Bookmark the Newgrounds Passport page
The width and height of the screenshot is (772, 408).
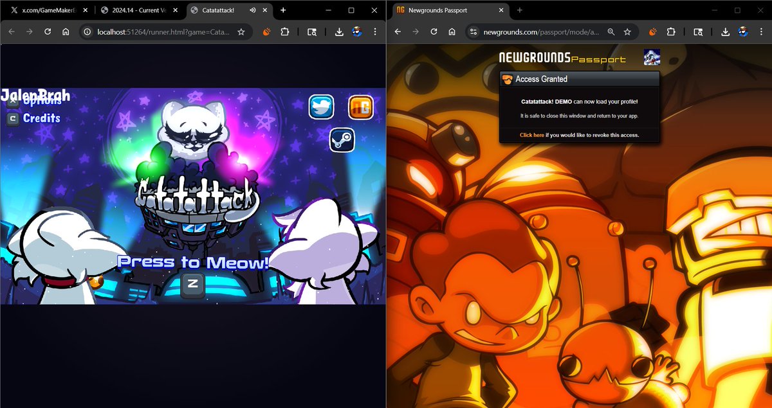pos(627,31)
